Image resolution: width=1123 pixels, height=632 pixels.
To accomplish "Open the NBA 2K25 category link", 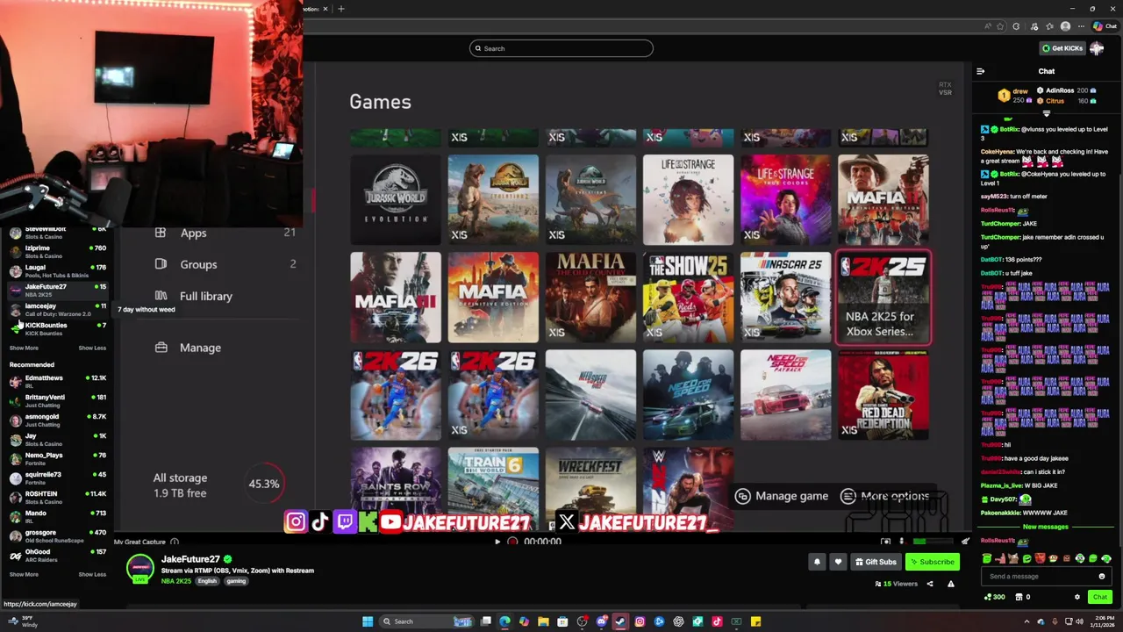I will click(176, 581).
